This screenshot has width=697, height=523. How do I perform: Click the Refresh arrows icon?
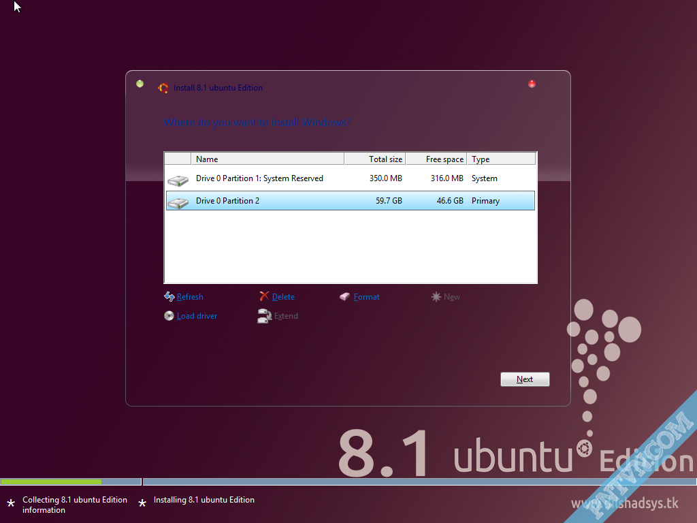click(169, 297)
